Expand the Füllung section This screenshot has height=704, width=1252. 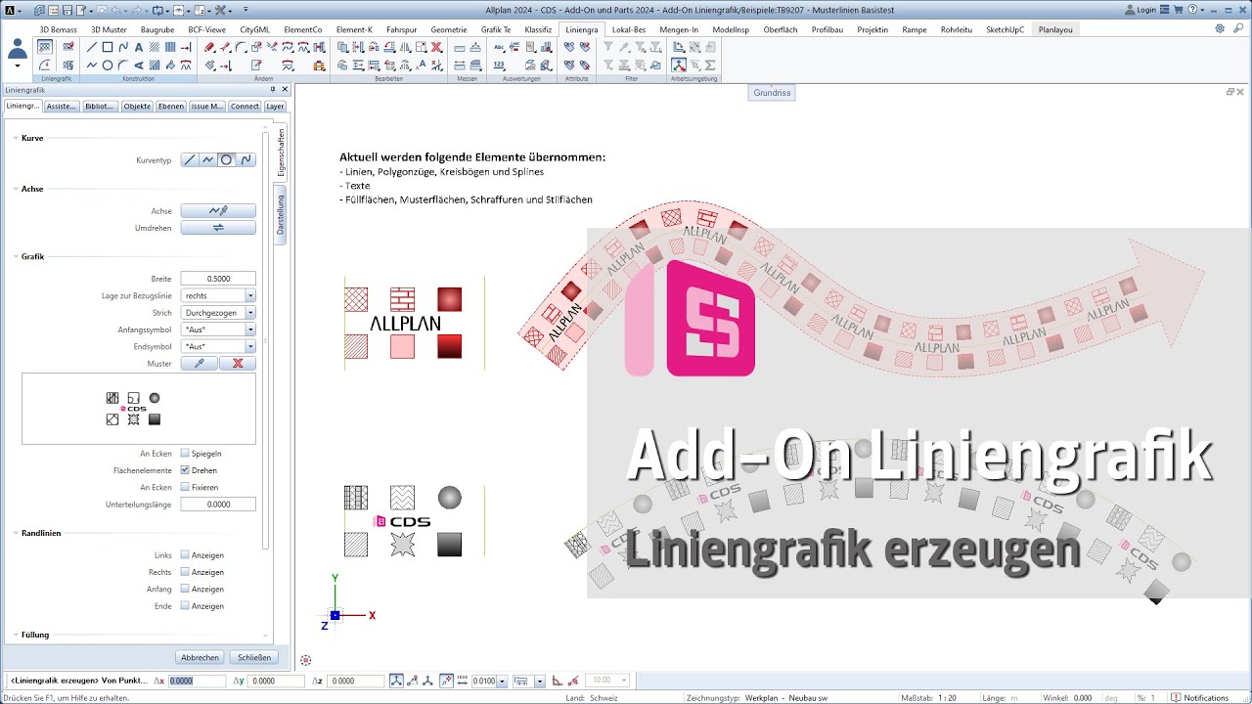tap(16, 635)
